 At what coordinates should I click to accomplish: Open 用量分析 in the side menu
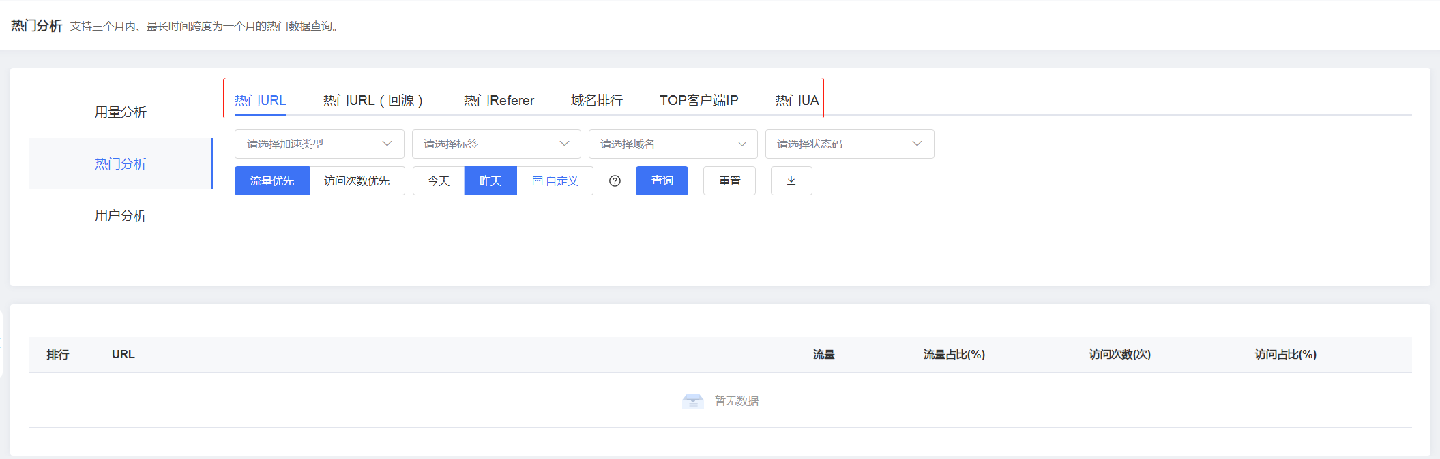pos(121,112)
